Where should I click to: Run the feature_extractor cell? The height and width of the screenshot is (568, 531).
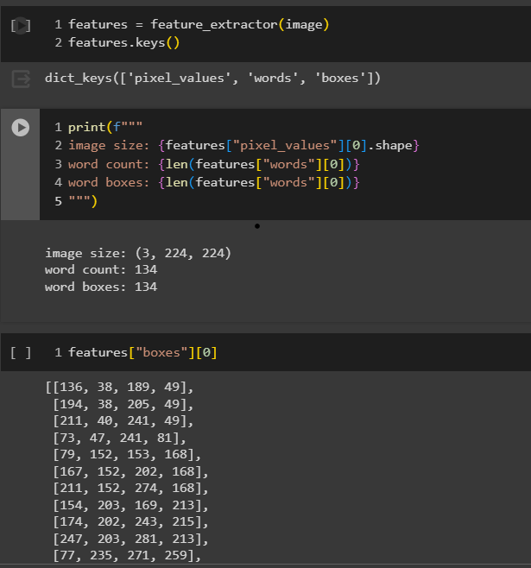[21, 25]
